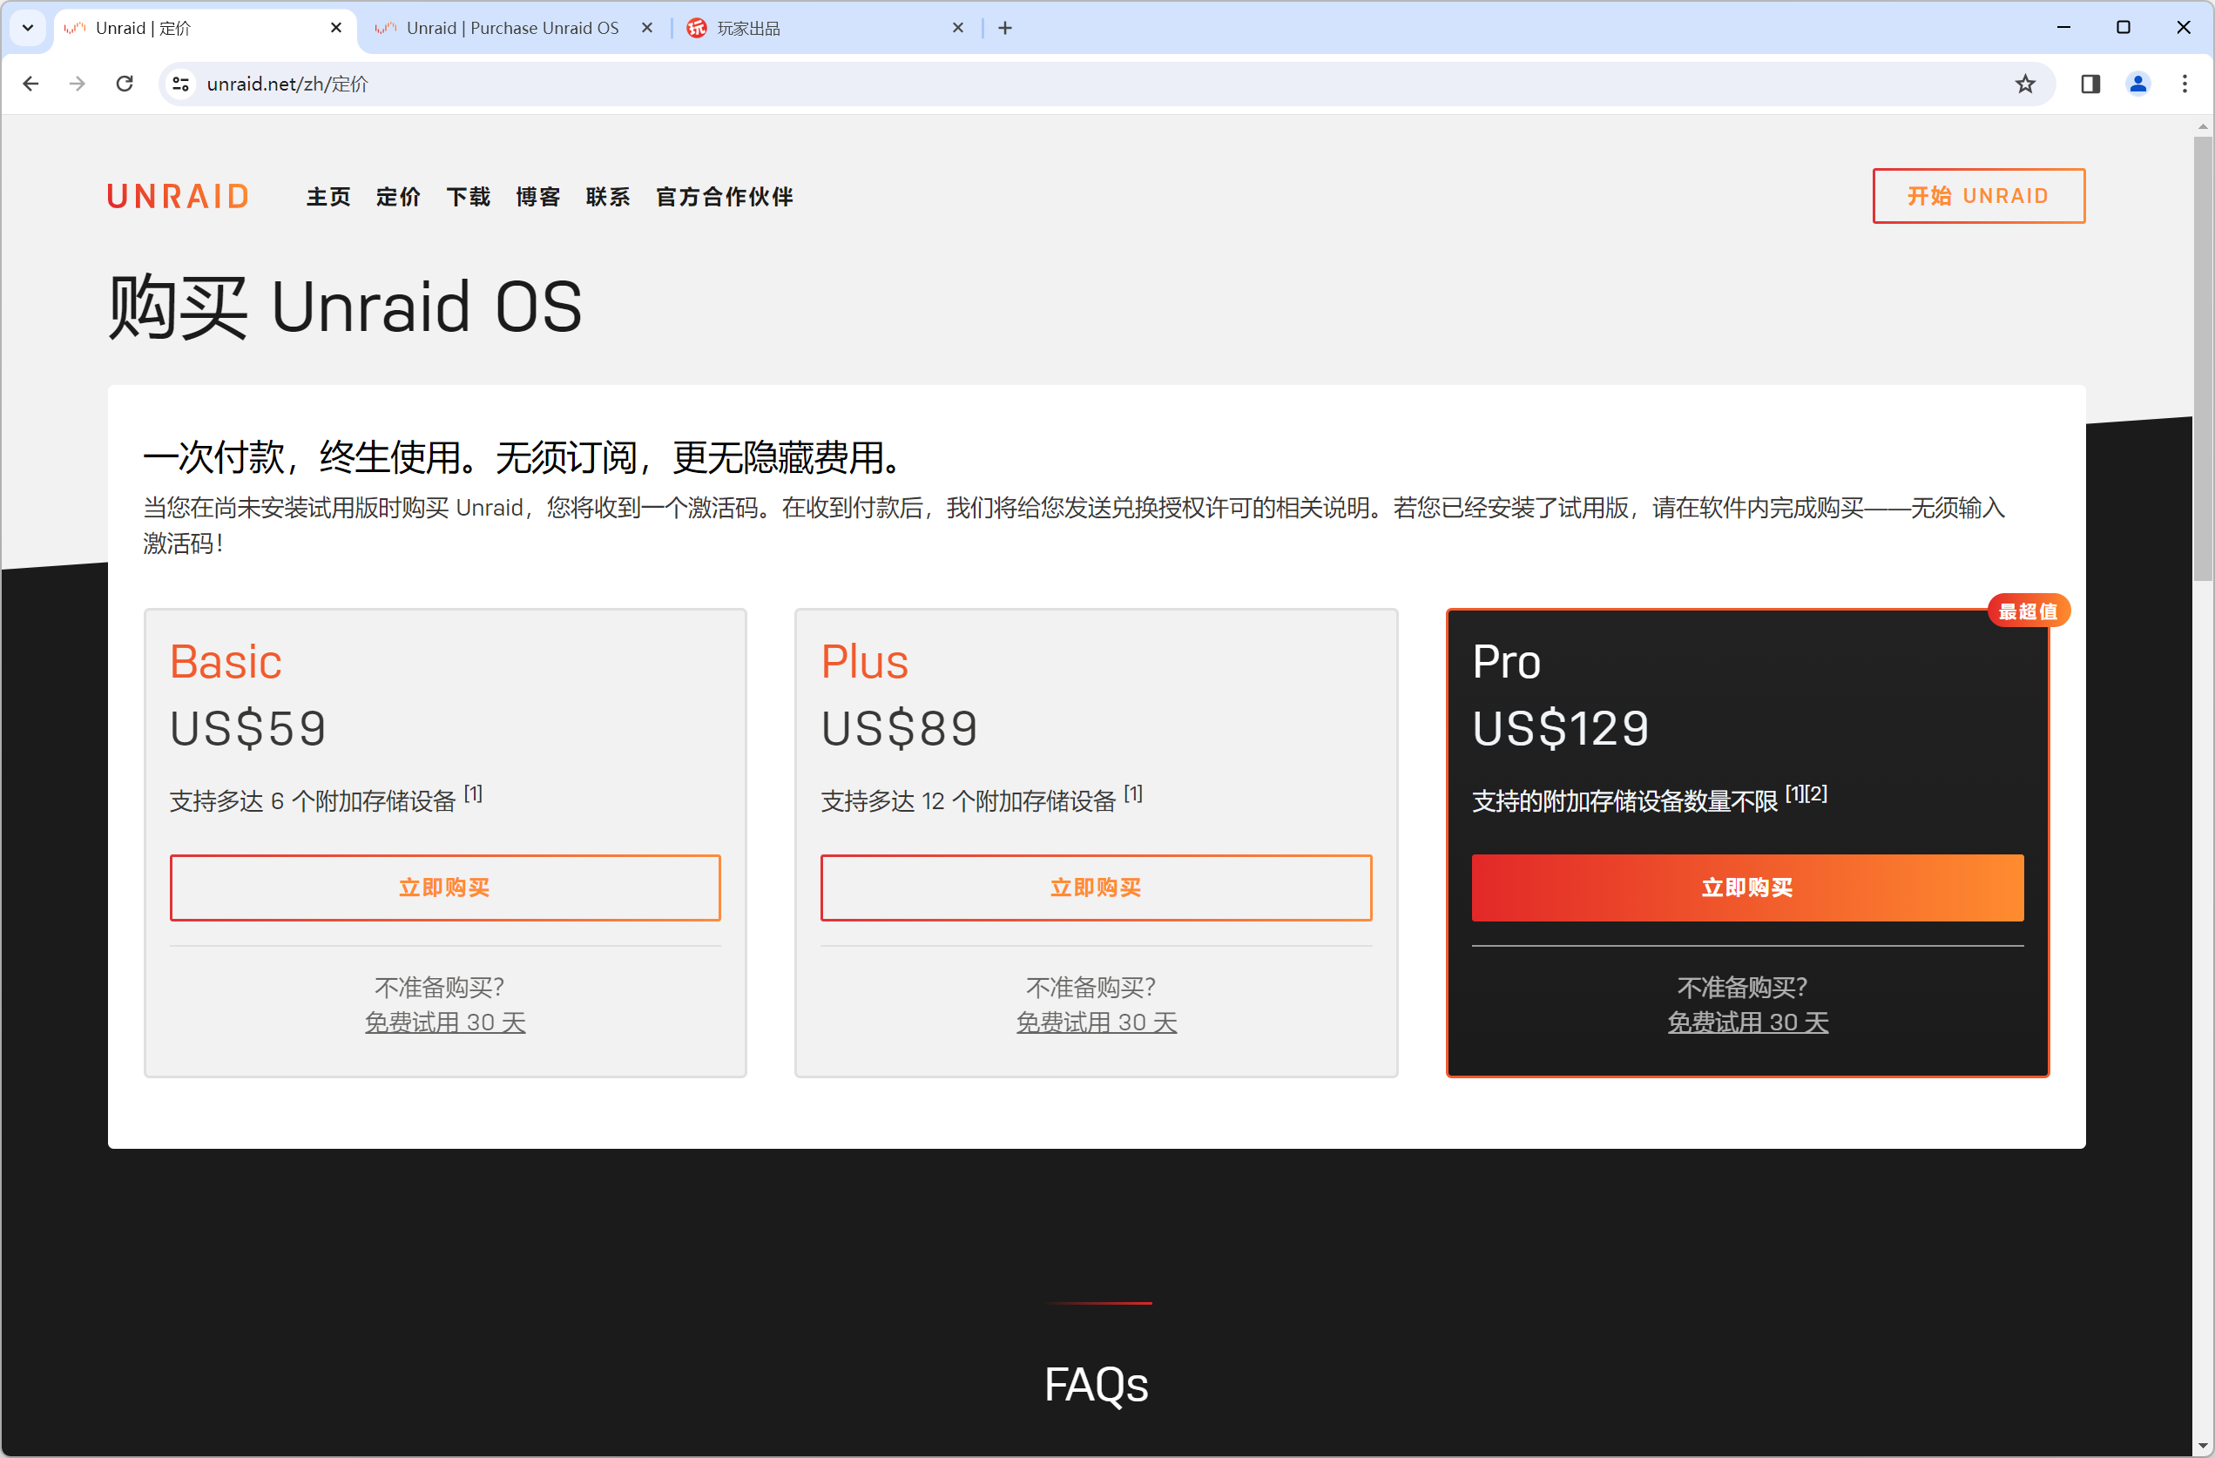Click the US$129 price text

(1560, 728)
